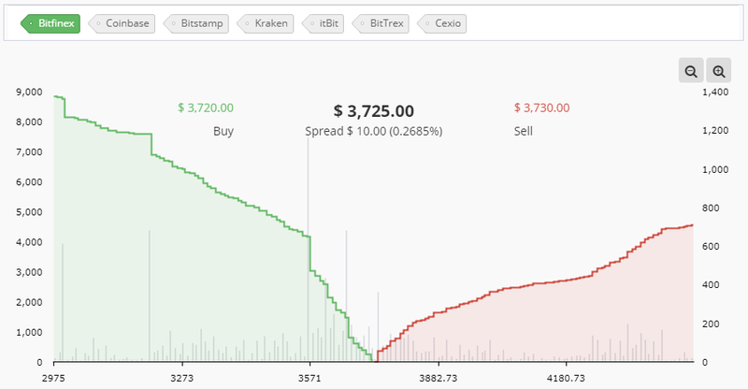View the Cexio exchange depth
748x389 pixels.
click(x=446, y=22)
